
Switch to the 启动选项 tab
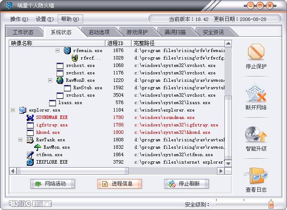99,32
